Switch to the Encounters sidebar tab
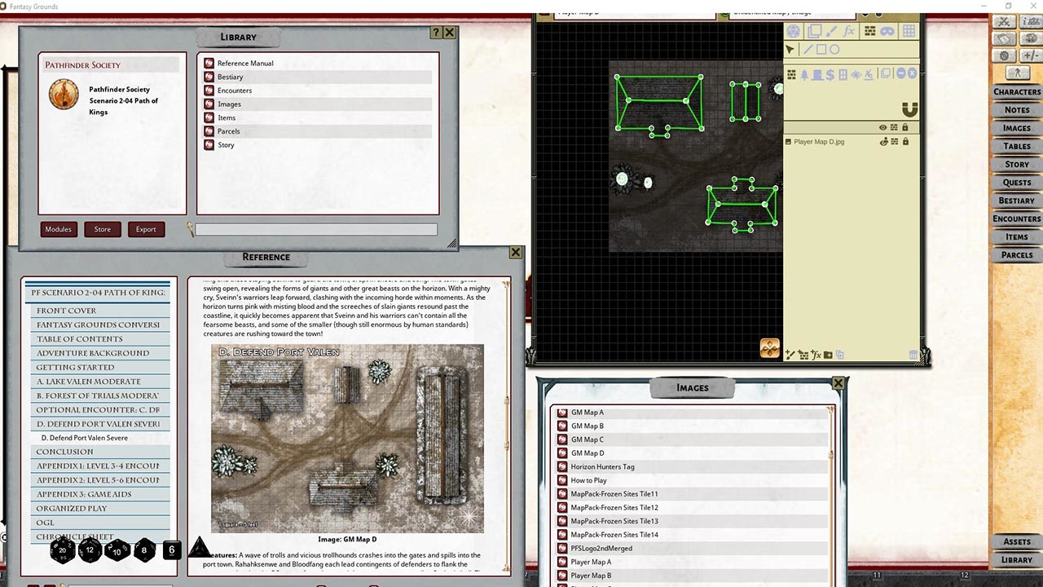The width and height of the screenshot is (1043, 587). coord(1015,218)
